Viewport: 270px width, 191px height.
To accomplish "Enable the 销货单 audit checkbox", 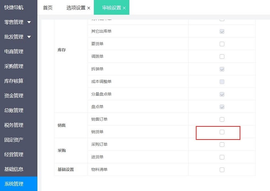I will click(222, 132).
